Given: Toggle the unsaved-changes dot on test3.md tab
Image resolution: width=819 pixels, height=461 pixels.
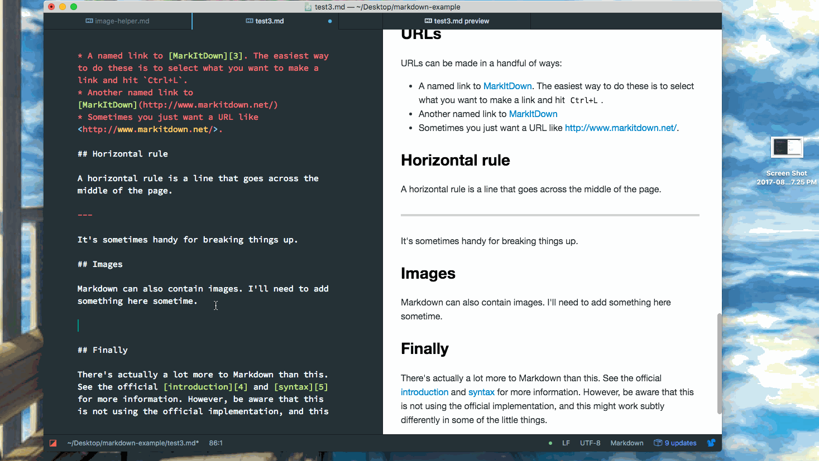Looking at the screenshot, I should coord(329,21).
